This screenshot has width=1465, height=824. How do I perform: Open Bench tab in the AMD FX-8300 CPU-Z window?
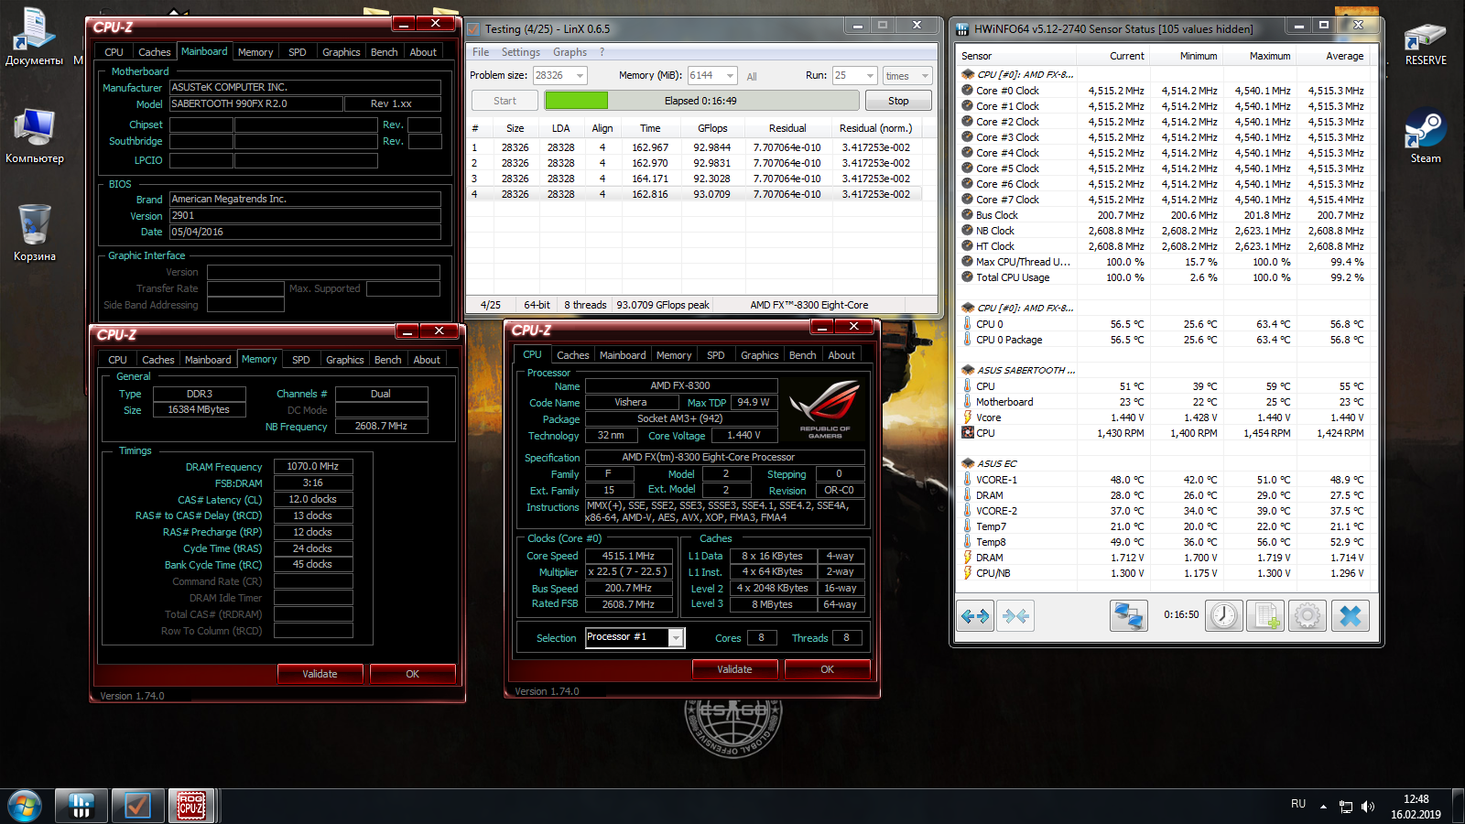(803, 355)
